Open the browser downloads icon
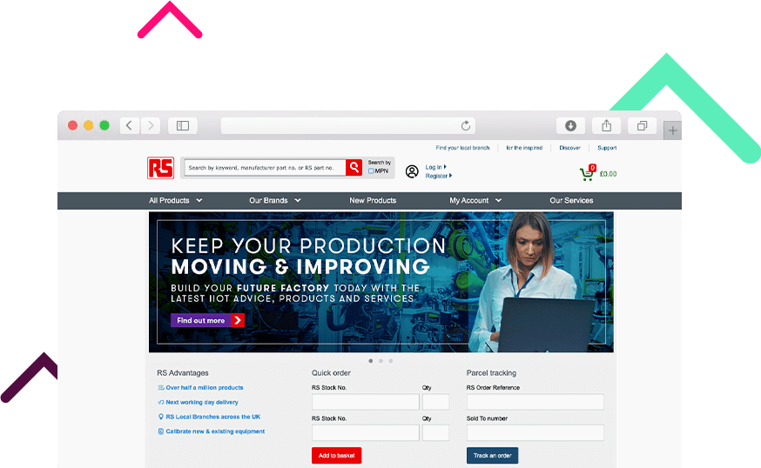This screenshot has width=761, height=468. click(571, 125)
